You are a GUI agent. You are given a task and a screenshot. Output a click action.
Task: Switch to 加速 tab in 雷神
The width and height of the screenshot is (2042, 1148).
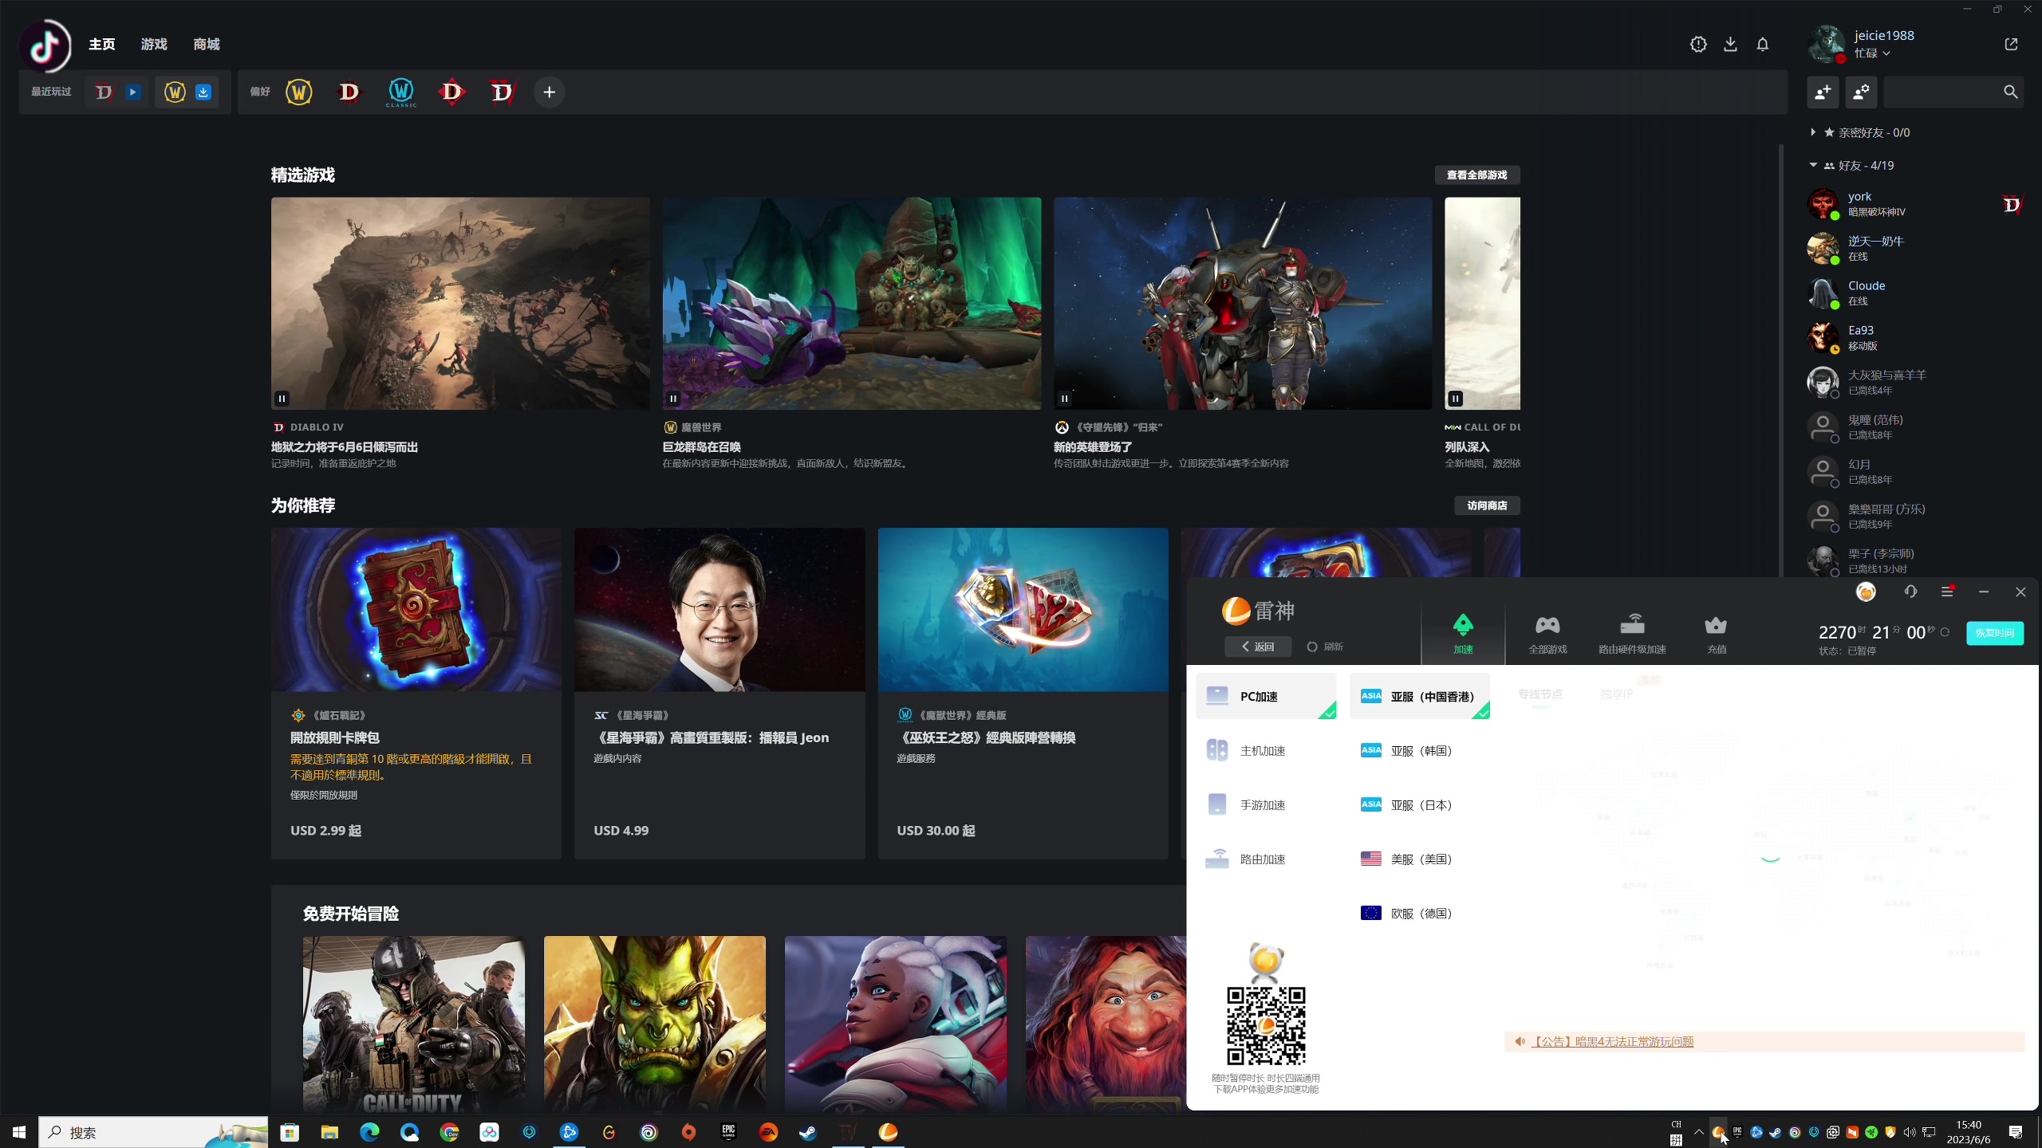pyautogui.click(x=1463, y=635)
